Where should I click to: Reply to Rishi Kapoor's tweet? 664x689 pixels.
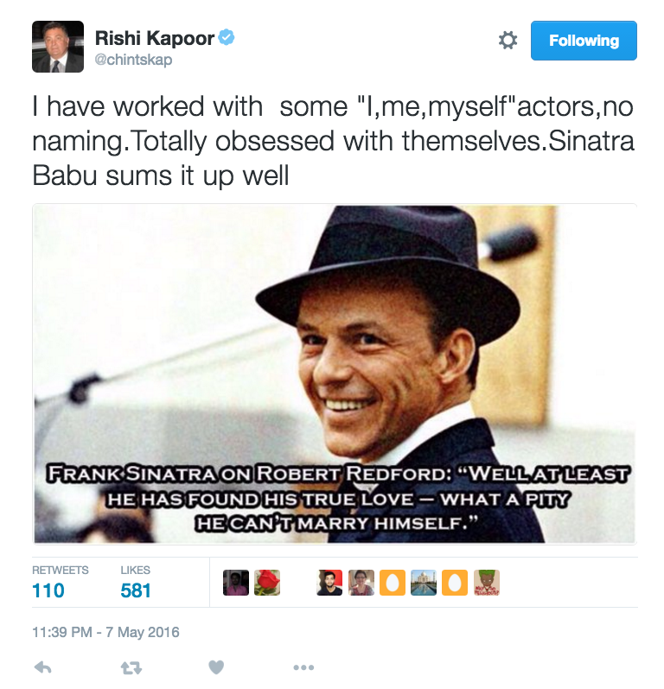click(41, 667)
